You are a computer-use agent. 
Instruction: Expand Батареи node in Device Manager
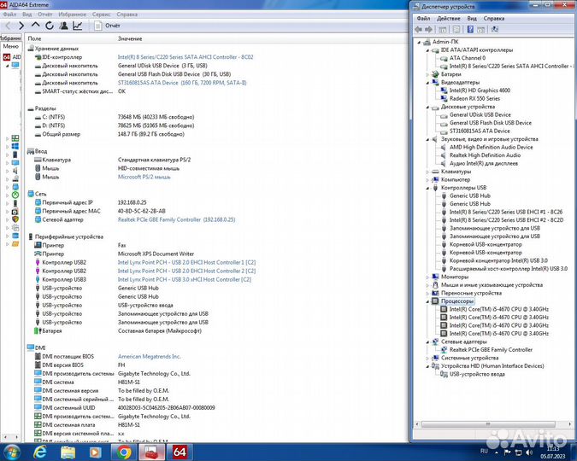point(427,74)
